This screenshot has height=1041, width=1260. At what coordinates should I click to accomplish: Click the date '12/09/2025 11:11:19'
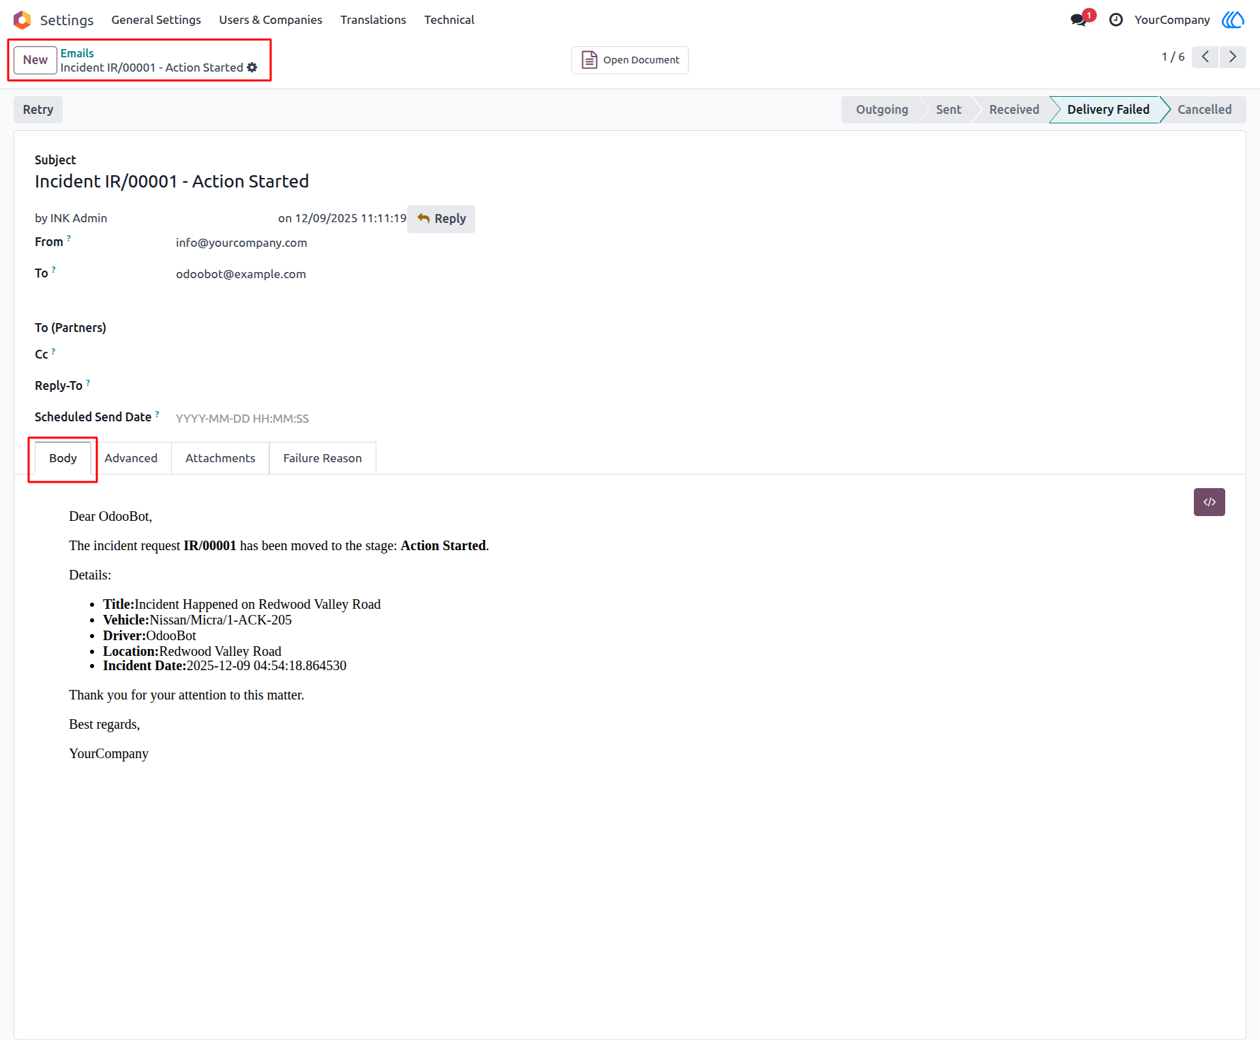click(350, 218)
